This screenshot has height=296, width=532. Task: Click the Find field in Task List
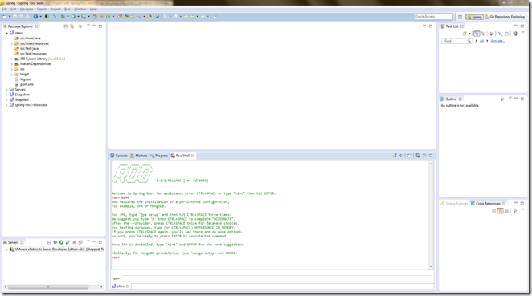click(x=456, y=41)
